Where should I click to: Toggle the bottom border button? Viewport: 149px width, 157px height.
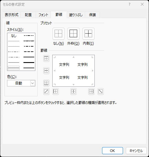coord(46,83)
